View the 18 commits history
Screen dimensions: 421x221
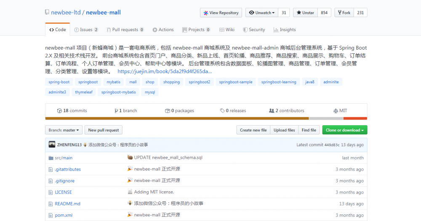coord(72,110)
